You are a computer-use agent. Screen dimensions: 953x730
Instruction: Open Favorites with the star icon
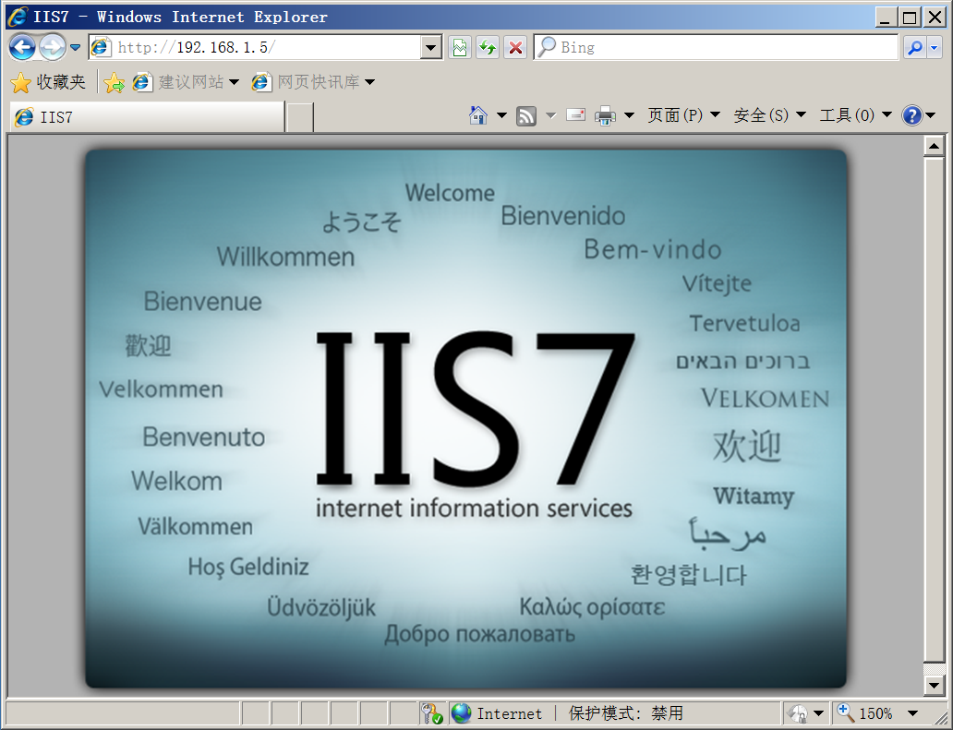(x=20, y=81)
